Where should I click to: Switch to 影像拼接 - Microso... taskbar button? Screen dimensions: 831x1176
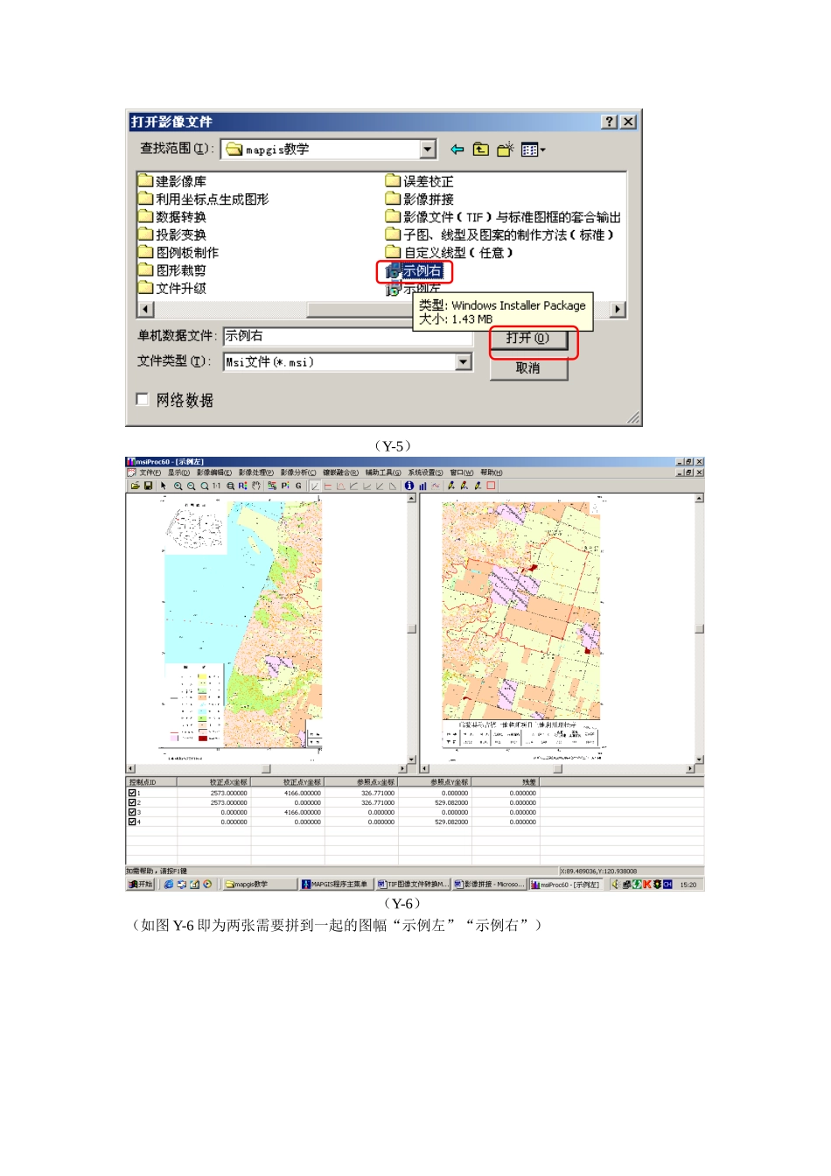[x=489, y=885]
